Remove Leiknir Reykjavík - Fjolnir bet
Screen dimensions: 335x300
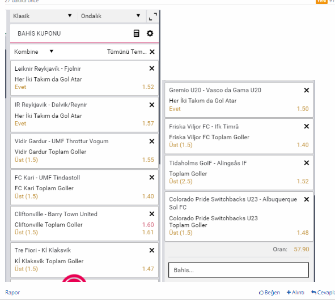coord(152,68)
